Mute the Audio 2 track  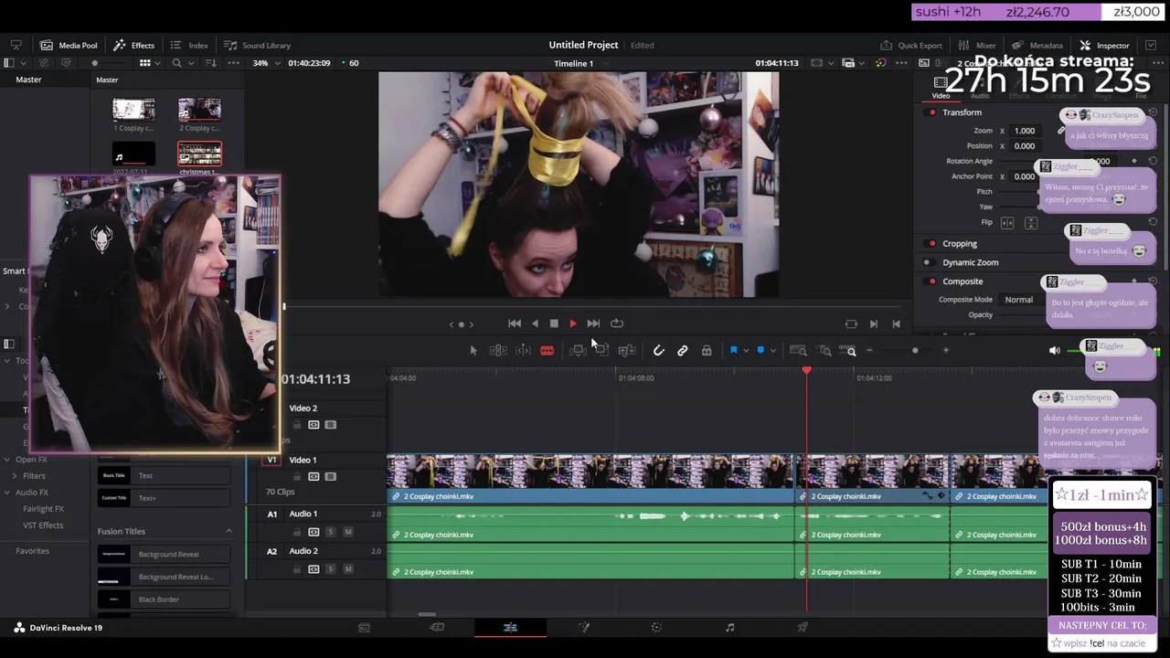click(x=347, y=569)
